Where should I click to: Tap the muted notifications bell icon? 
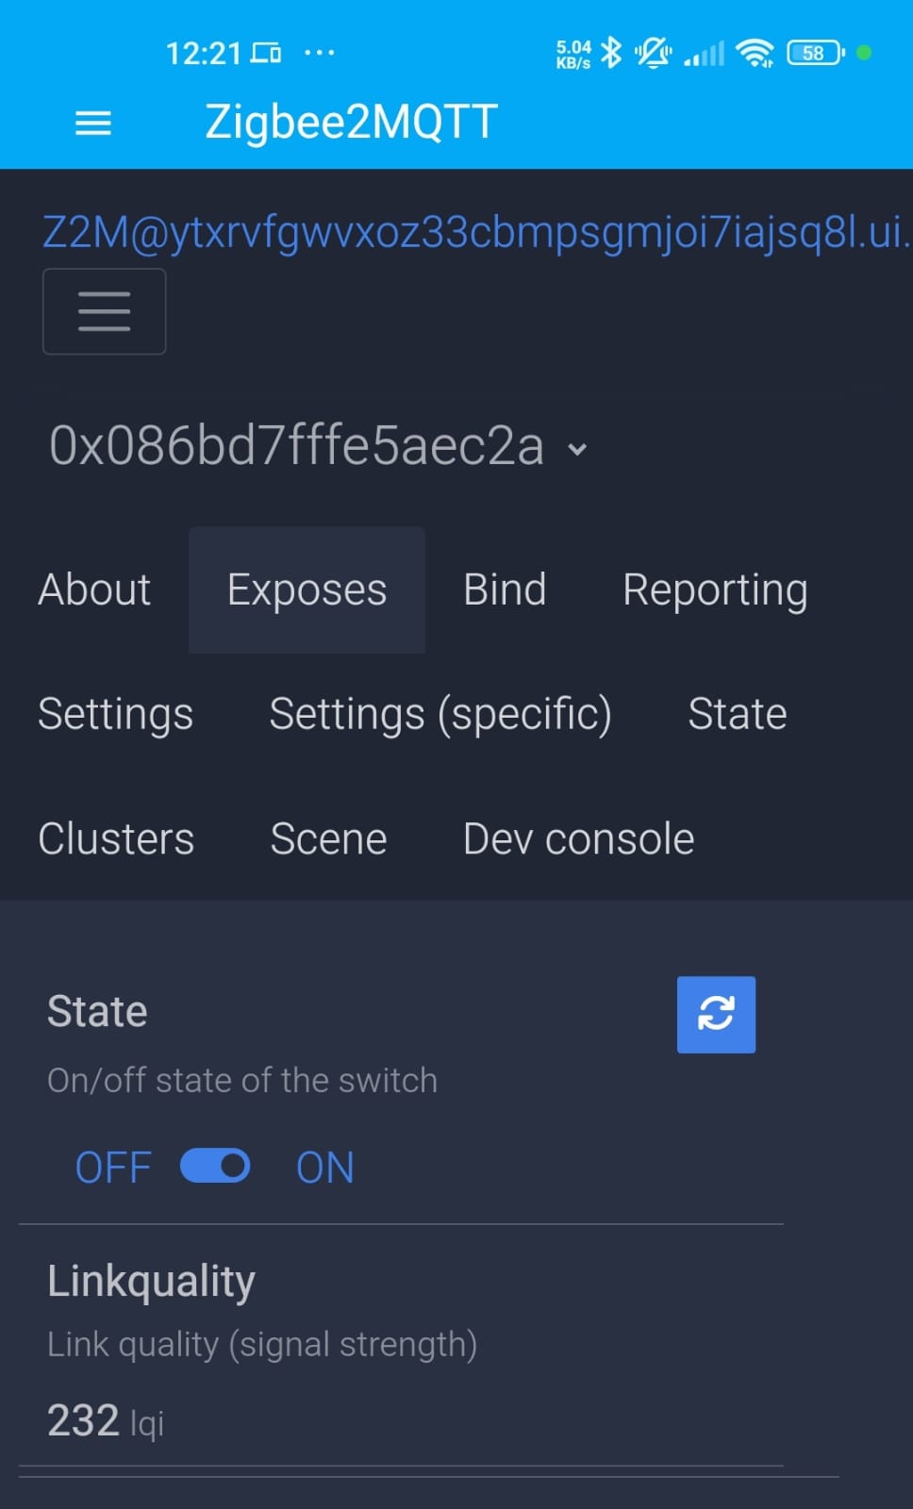pyautogui.click(x=653, y=53)
